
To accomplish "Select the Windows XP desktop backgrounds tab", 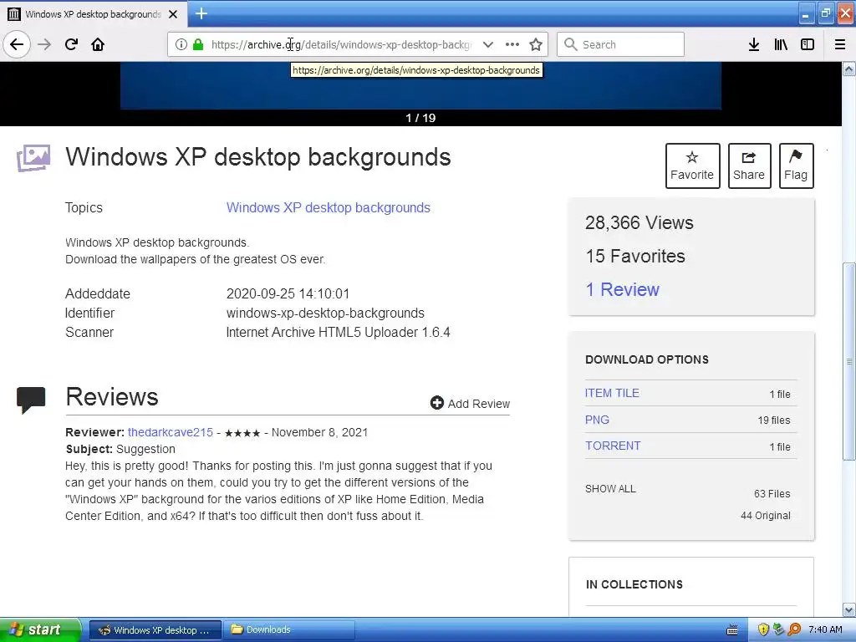I will click(x=94, y=14).
